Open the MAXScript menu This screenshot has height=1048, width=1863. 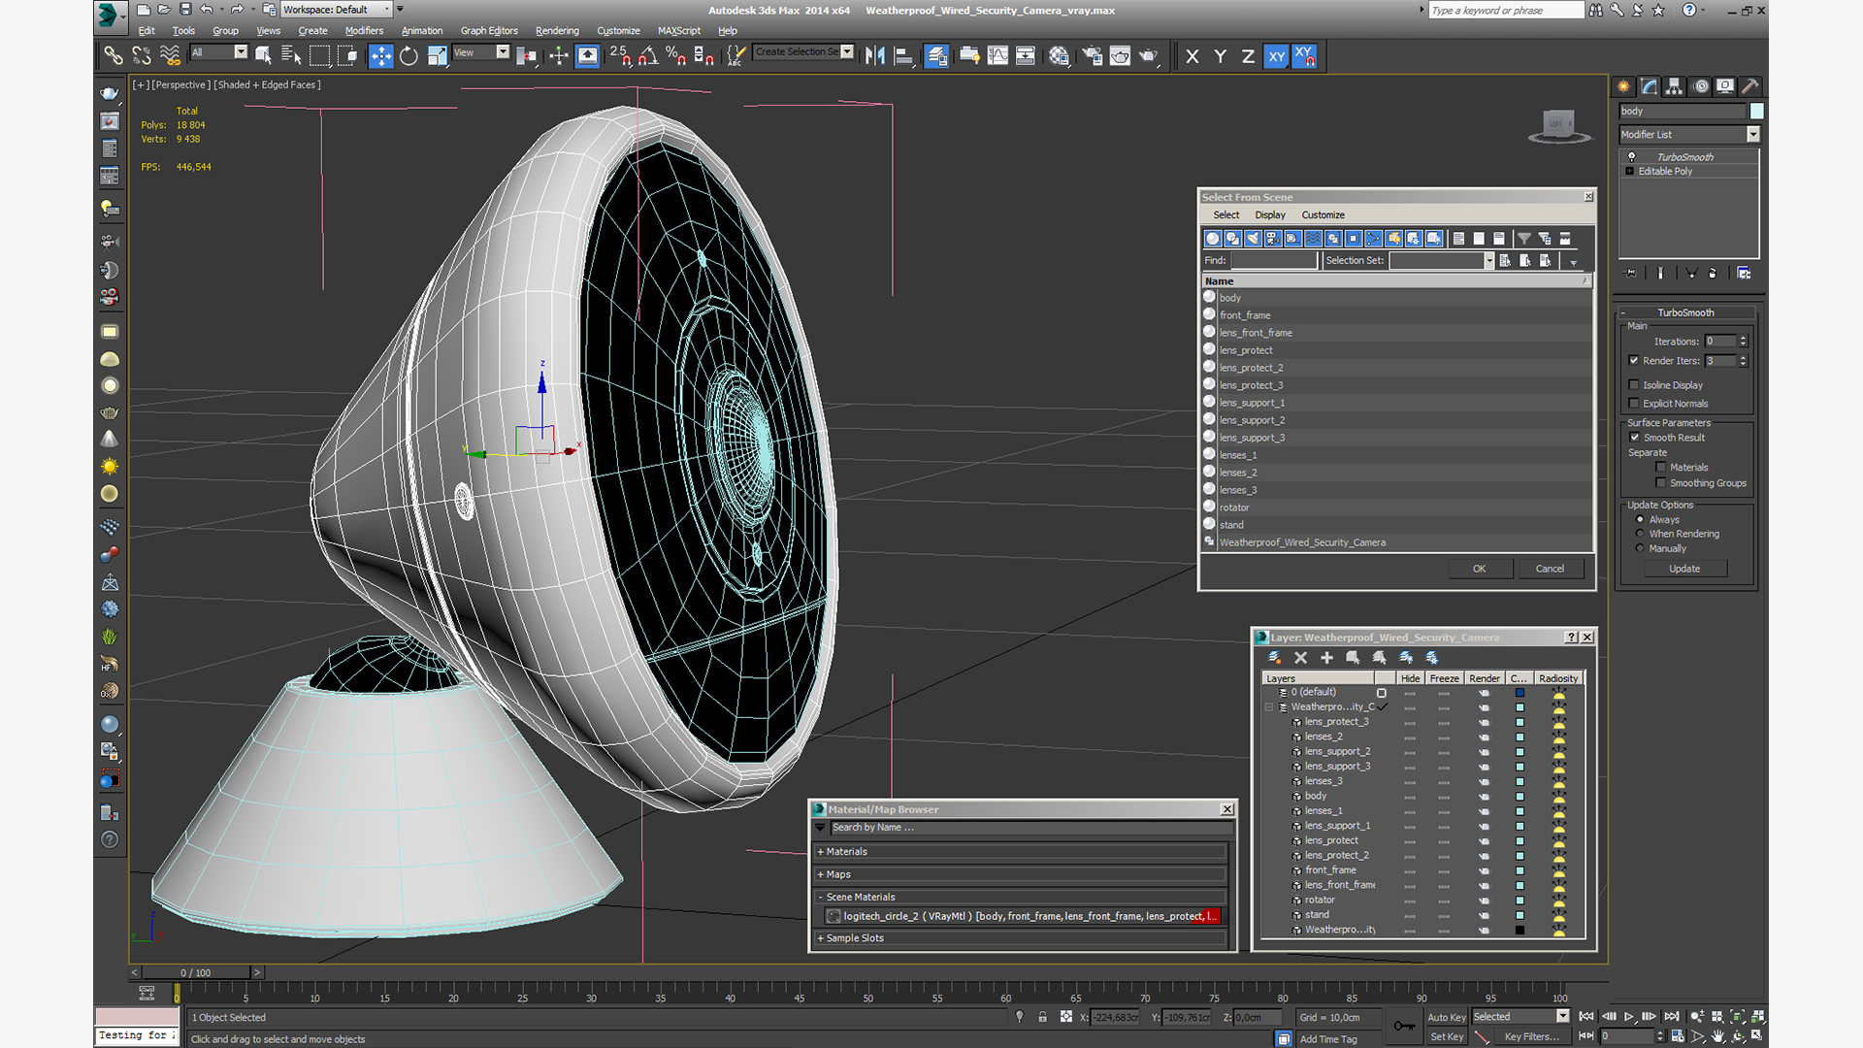coord(678,31)
